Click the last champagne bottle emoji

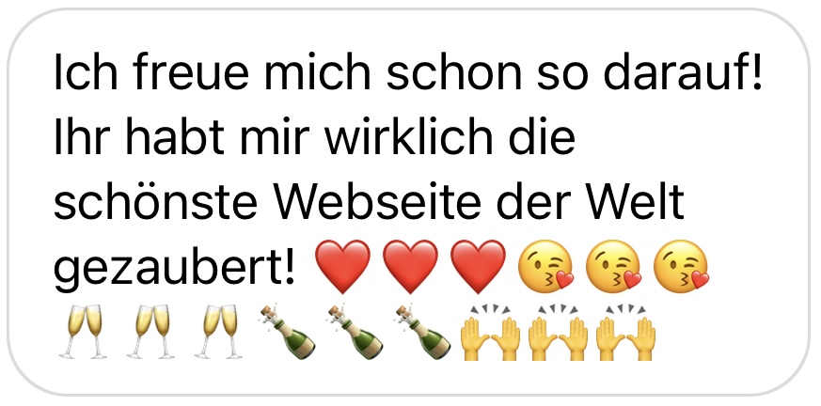422,332
